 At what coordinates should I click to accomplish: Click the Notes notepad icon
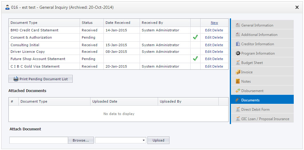point(238,81)
